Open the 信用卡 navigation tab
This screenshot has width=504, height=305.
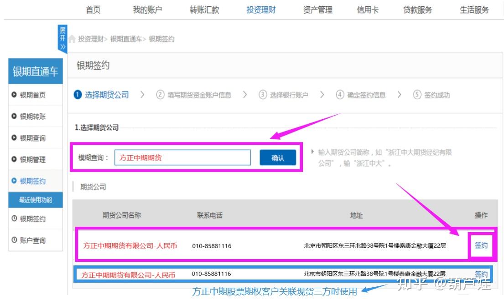pos(368,10)
